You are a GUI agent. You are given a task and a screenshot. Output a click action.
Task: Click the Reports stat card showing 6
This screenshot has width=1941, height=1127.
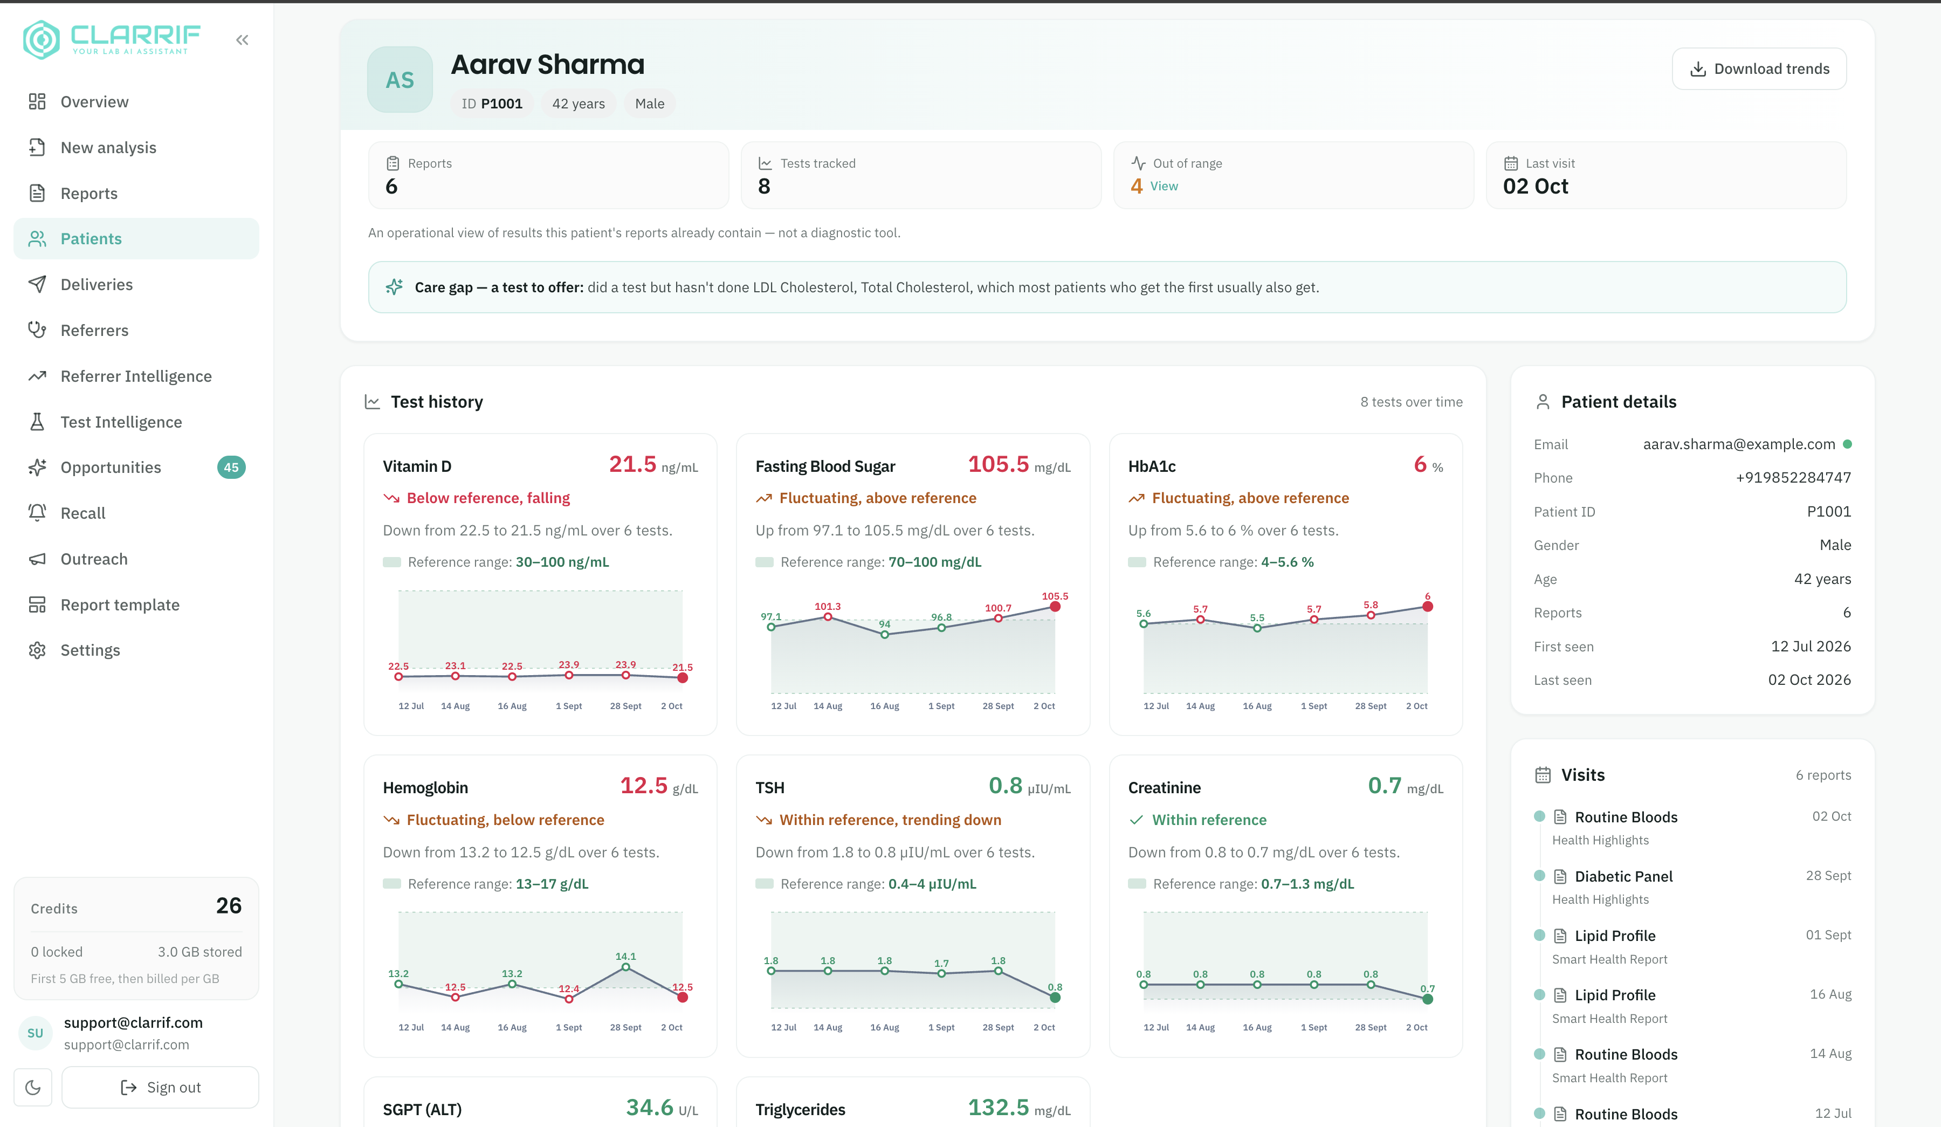coord(548,175)
